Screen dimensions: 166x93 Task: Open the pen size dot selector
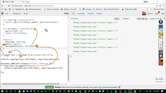pyautogui.click(x=161, y=41)
